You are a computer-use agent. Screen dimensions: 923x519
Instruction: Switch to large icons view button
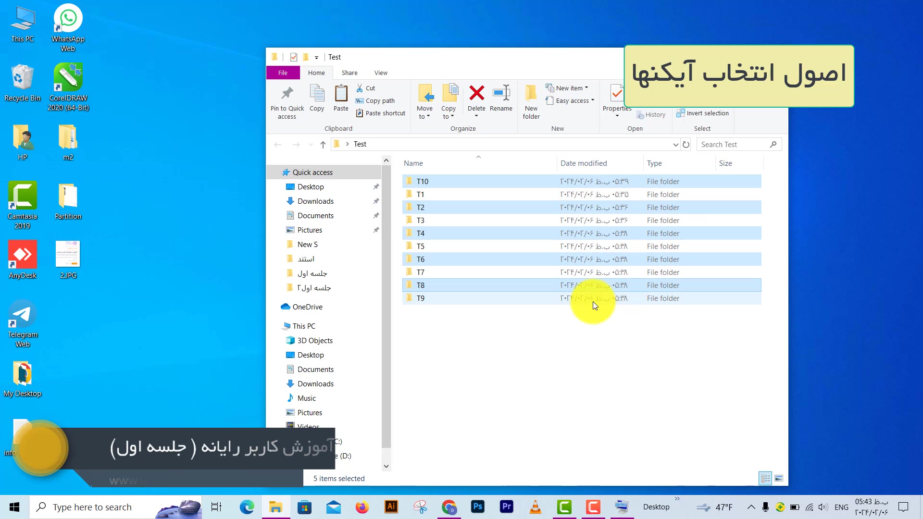[x=779, y=479]
